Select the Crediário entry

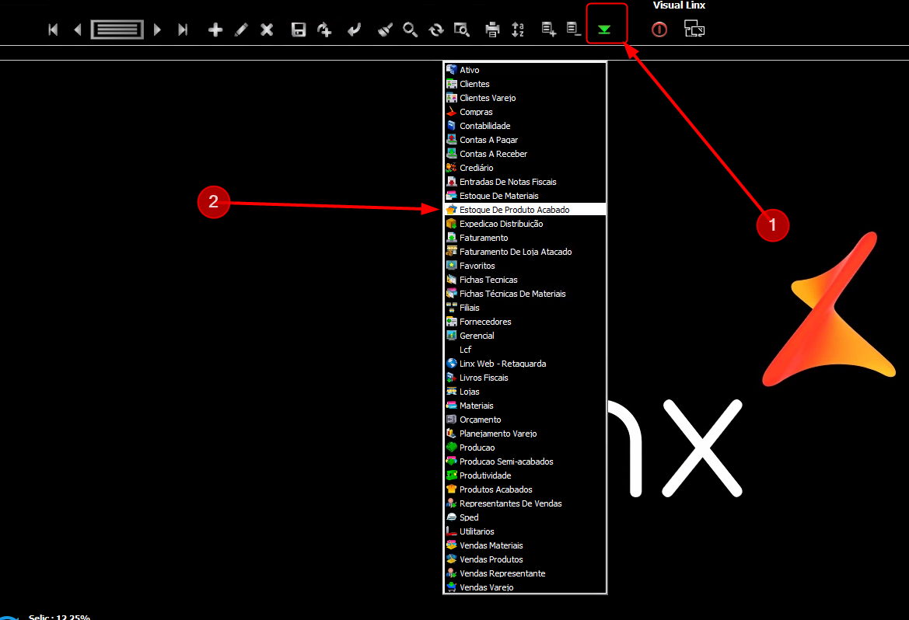[x=525, y=168]
